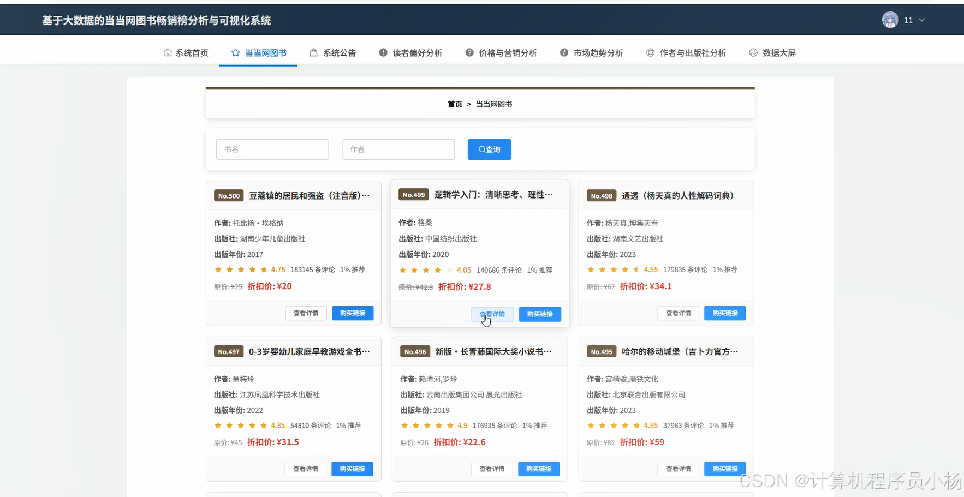Image resolution: width=964 pixels, height=497 pixels.
Task: Click the home icon beside 系统首页
Action: (168, 52)
